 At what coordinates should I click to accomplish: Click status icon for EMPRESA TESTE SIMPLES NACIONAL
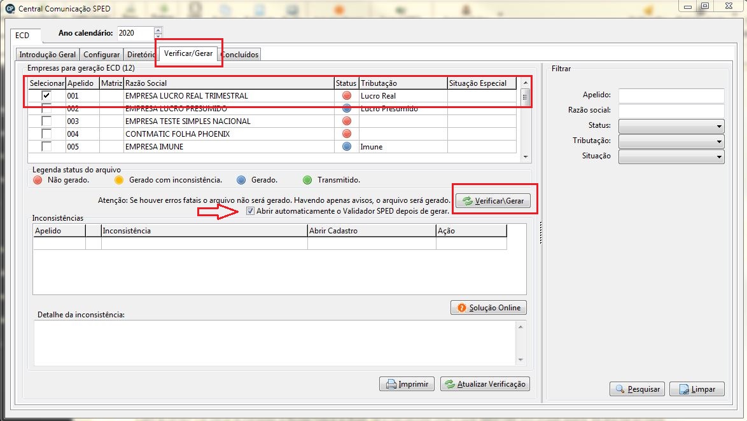(x=347, y=121)
